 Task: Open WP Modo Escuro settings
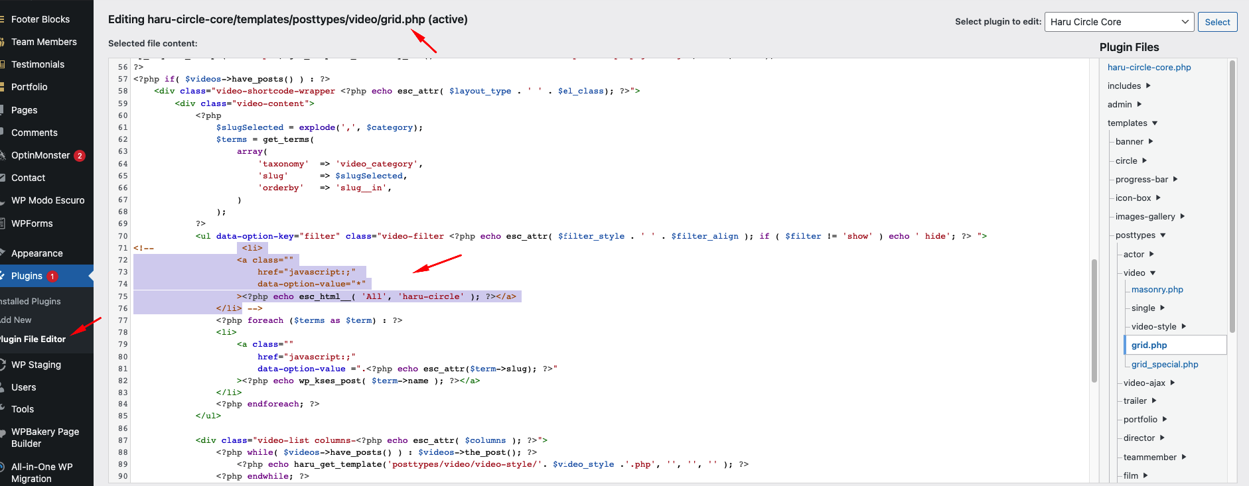point(48,200)
